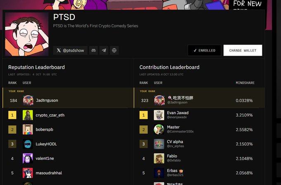
Task: Open @Coinmaster100x handle
Action: (180, 131)
